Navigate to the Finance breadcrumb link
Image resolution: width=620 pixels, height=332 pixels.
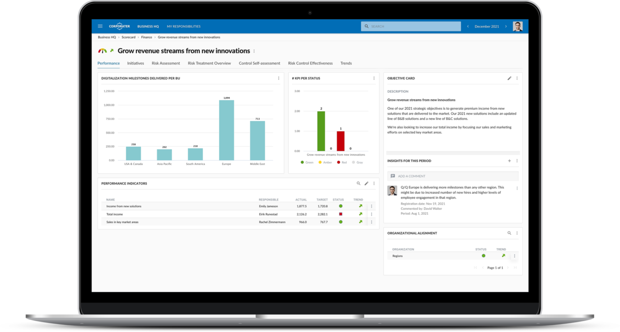[x=146, y=37]
